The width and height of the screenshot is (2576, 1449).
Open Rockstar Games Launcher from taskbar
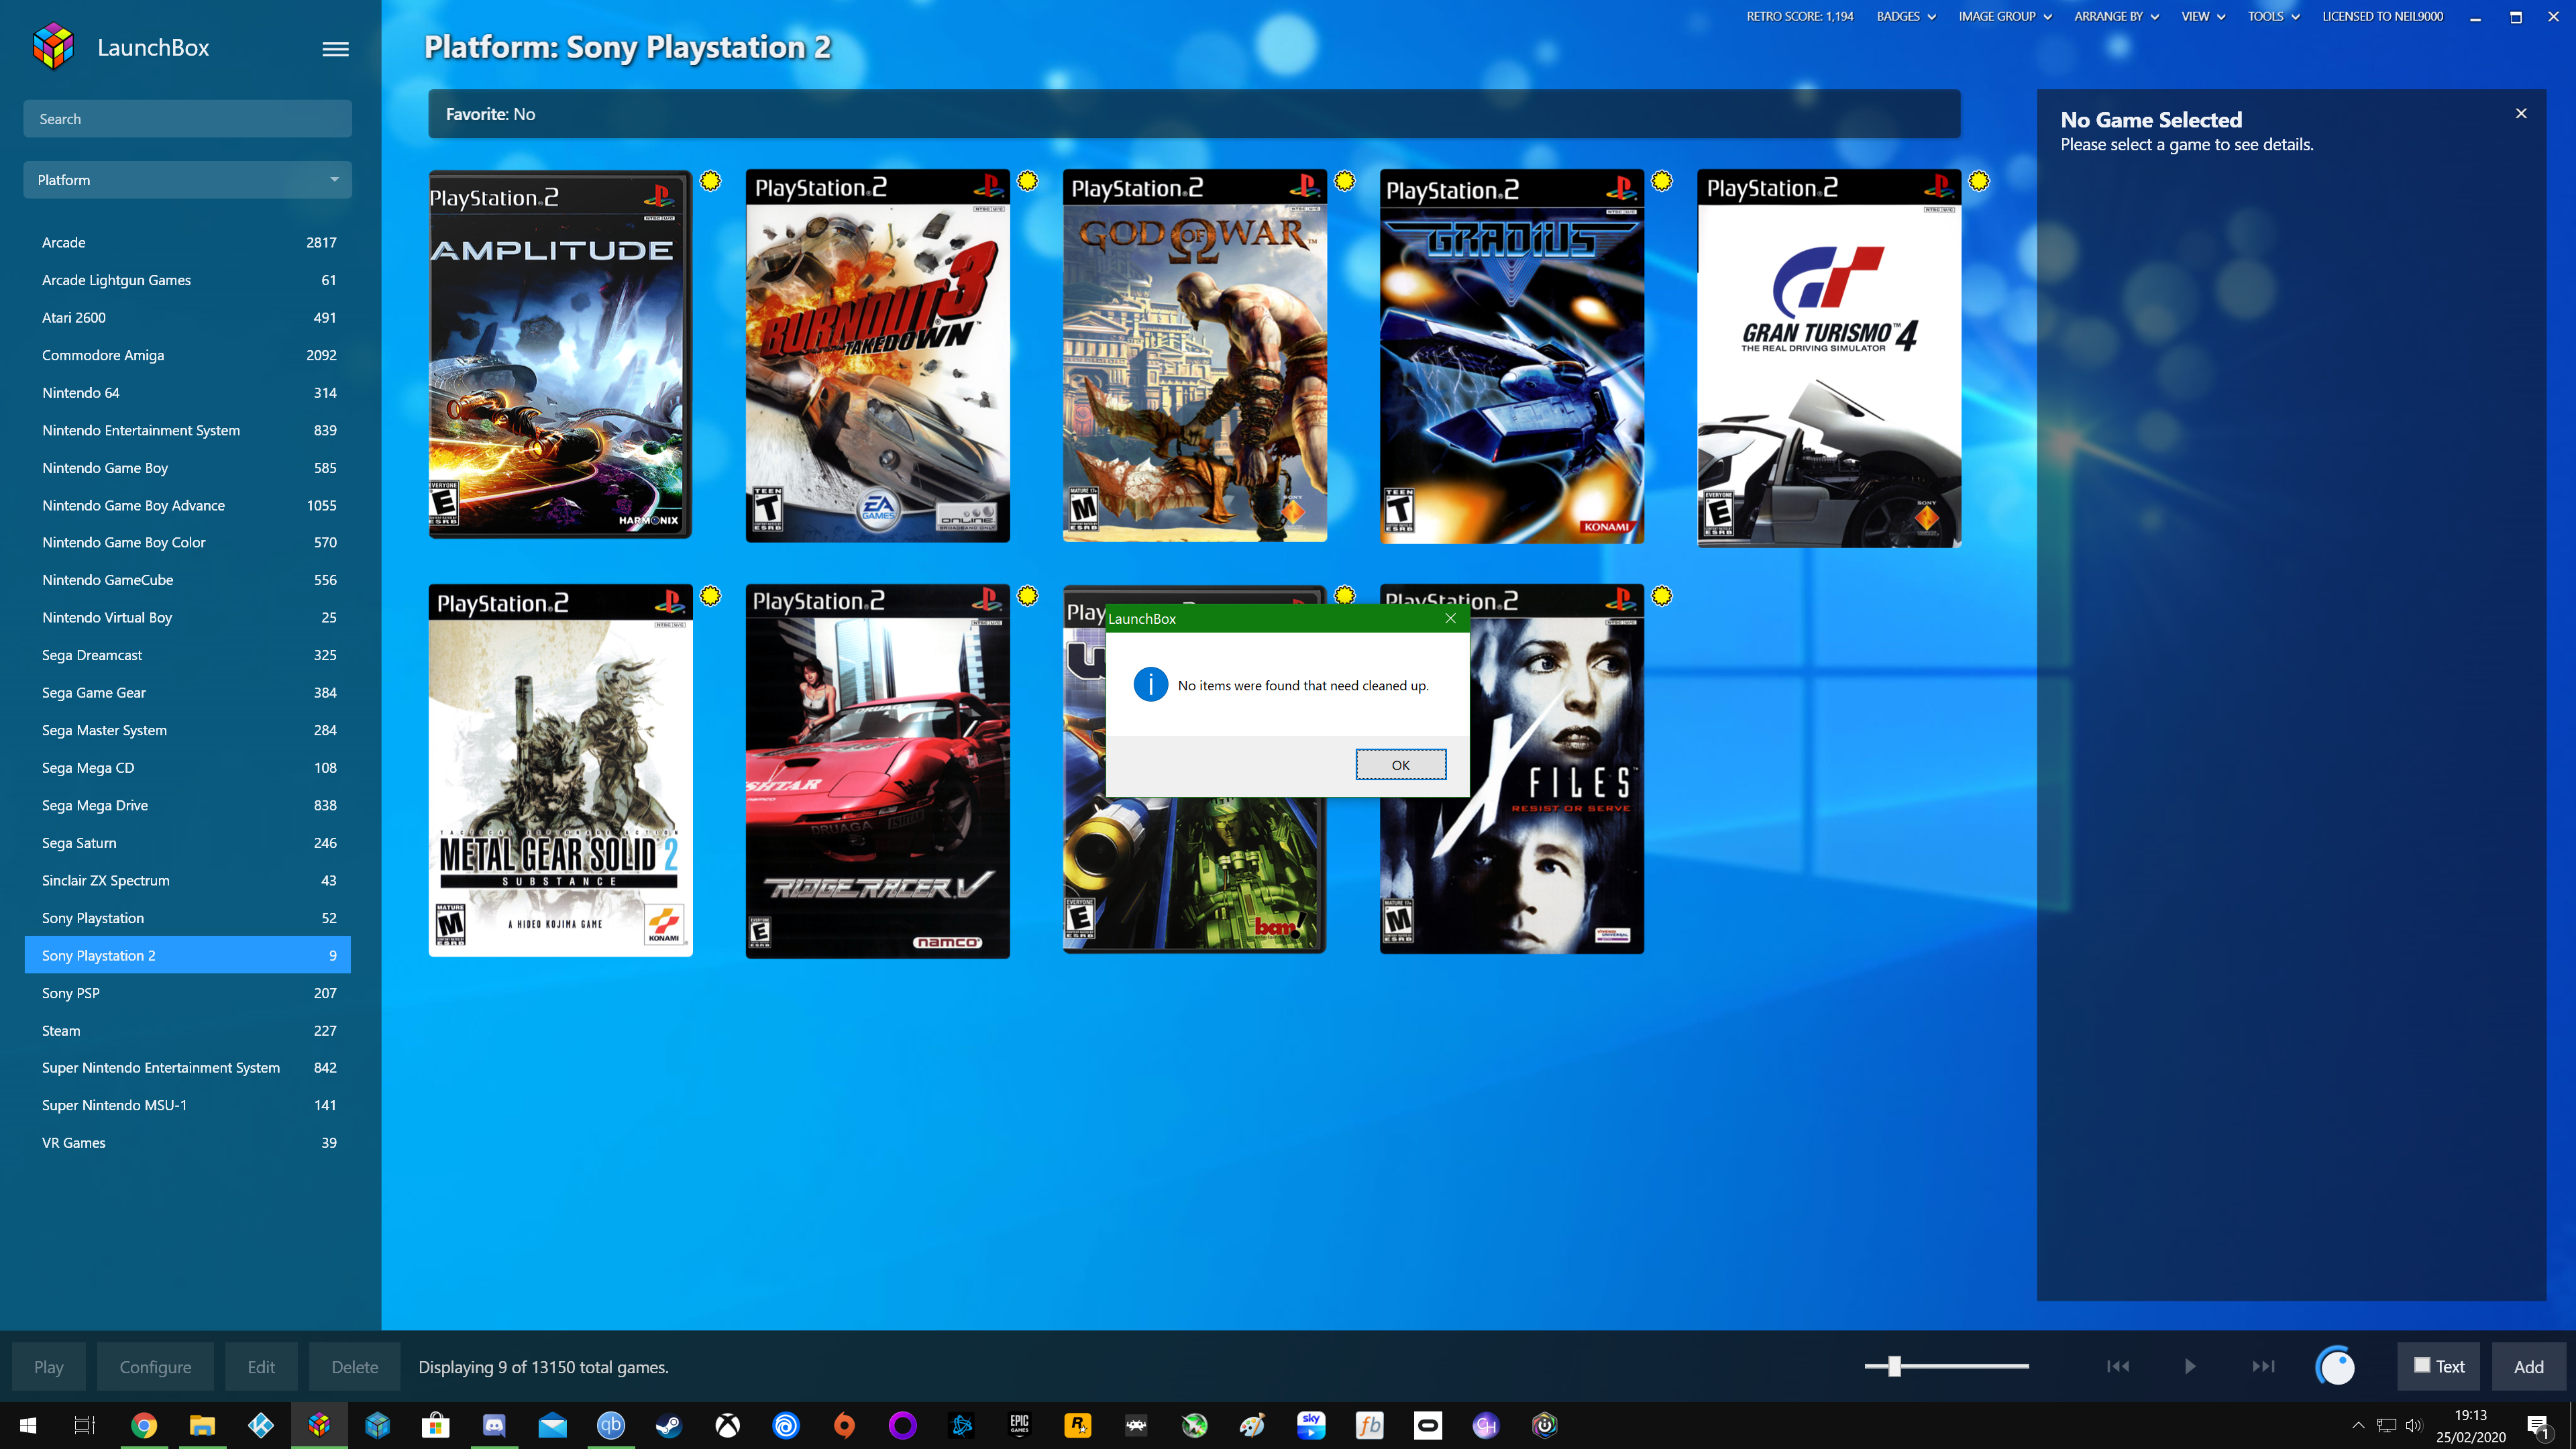(1078, 1425)
